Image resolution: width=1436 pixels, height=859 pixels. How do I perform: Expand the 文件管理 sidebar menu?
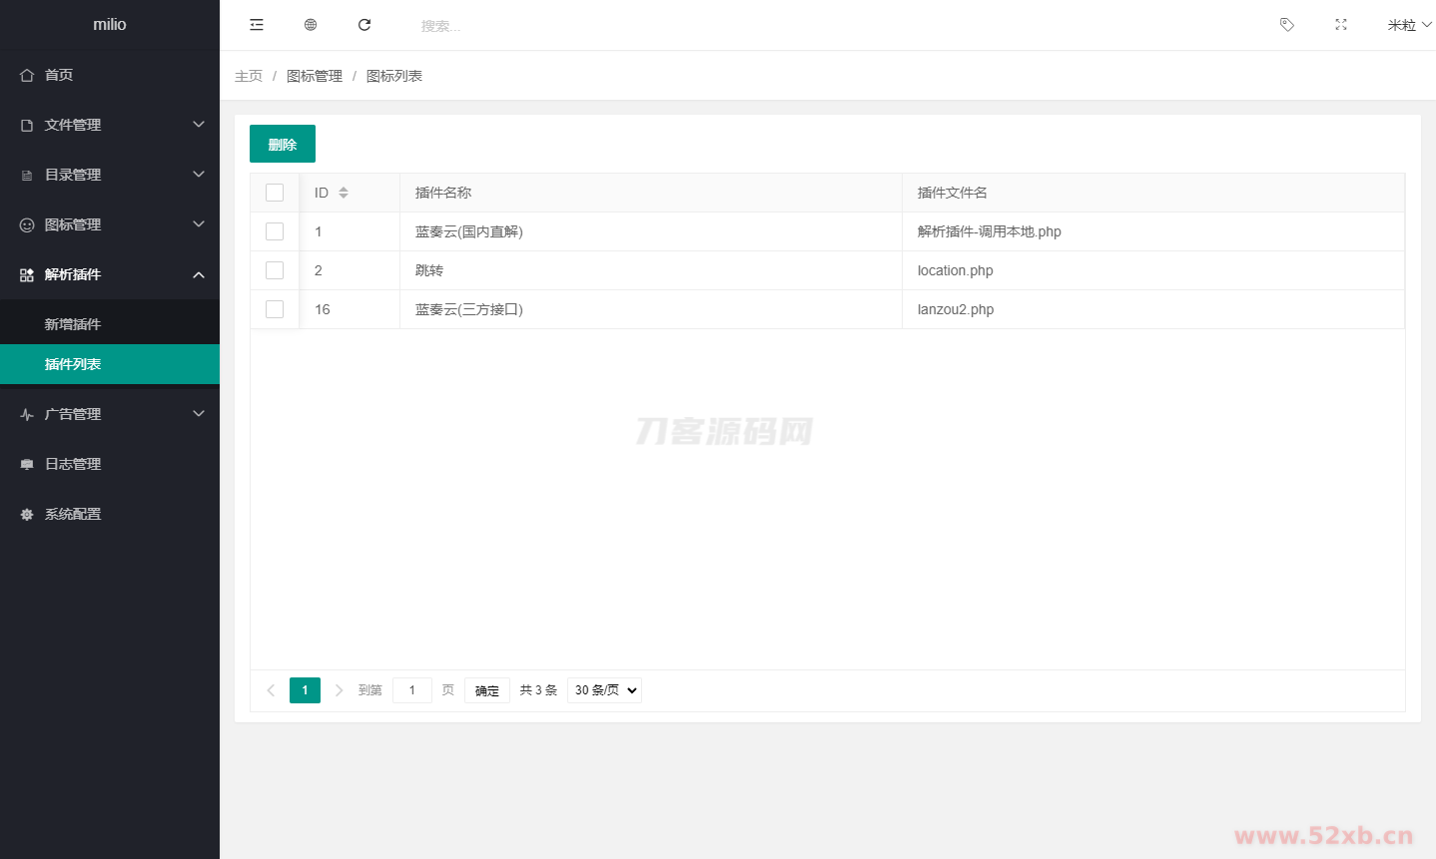[110, 124]
